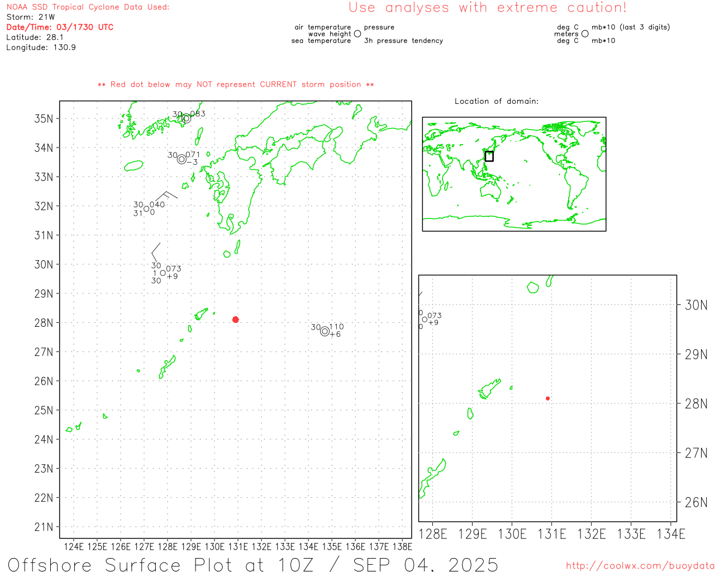Click the world map 'Location of domain' thumbnail
Viewport: 715px width, 572px height.
coord(514,174)
